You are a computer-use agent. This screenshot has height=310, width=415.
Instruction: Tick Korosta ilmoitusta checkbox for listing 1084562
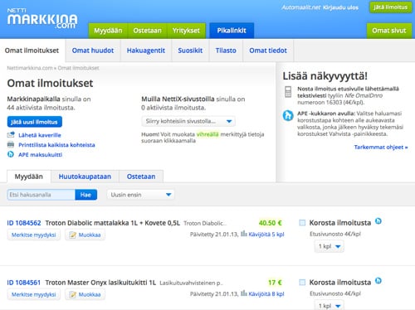pos(302,223)
